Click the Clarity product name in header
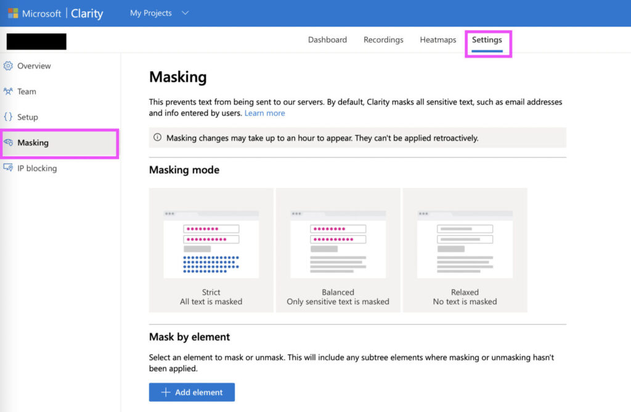The image size is (631, 412). (x=87, y=13)
